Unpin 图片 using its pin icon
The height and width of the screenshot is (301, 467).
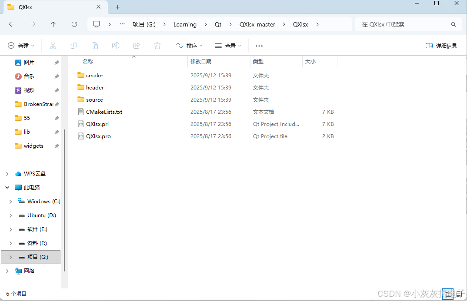(57, 63)
